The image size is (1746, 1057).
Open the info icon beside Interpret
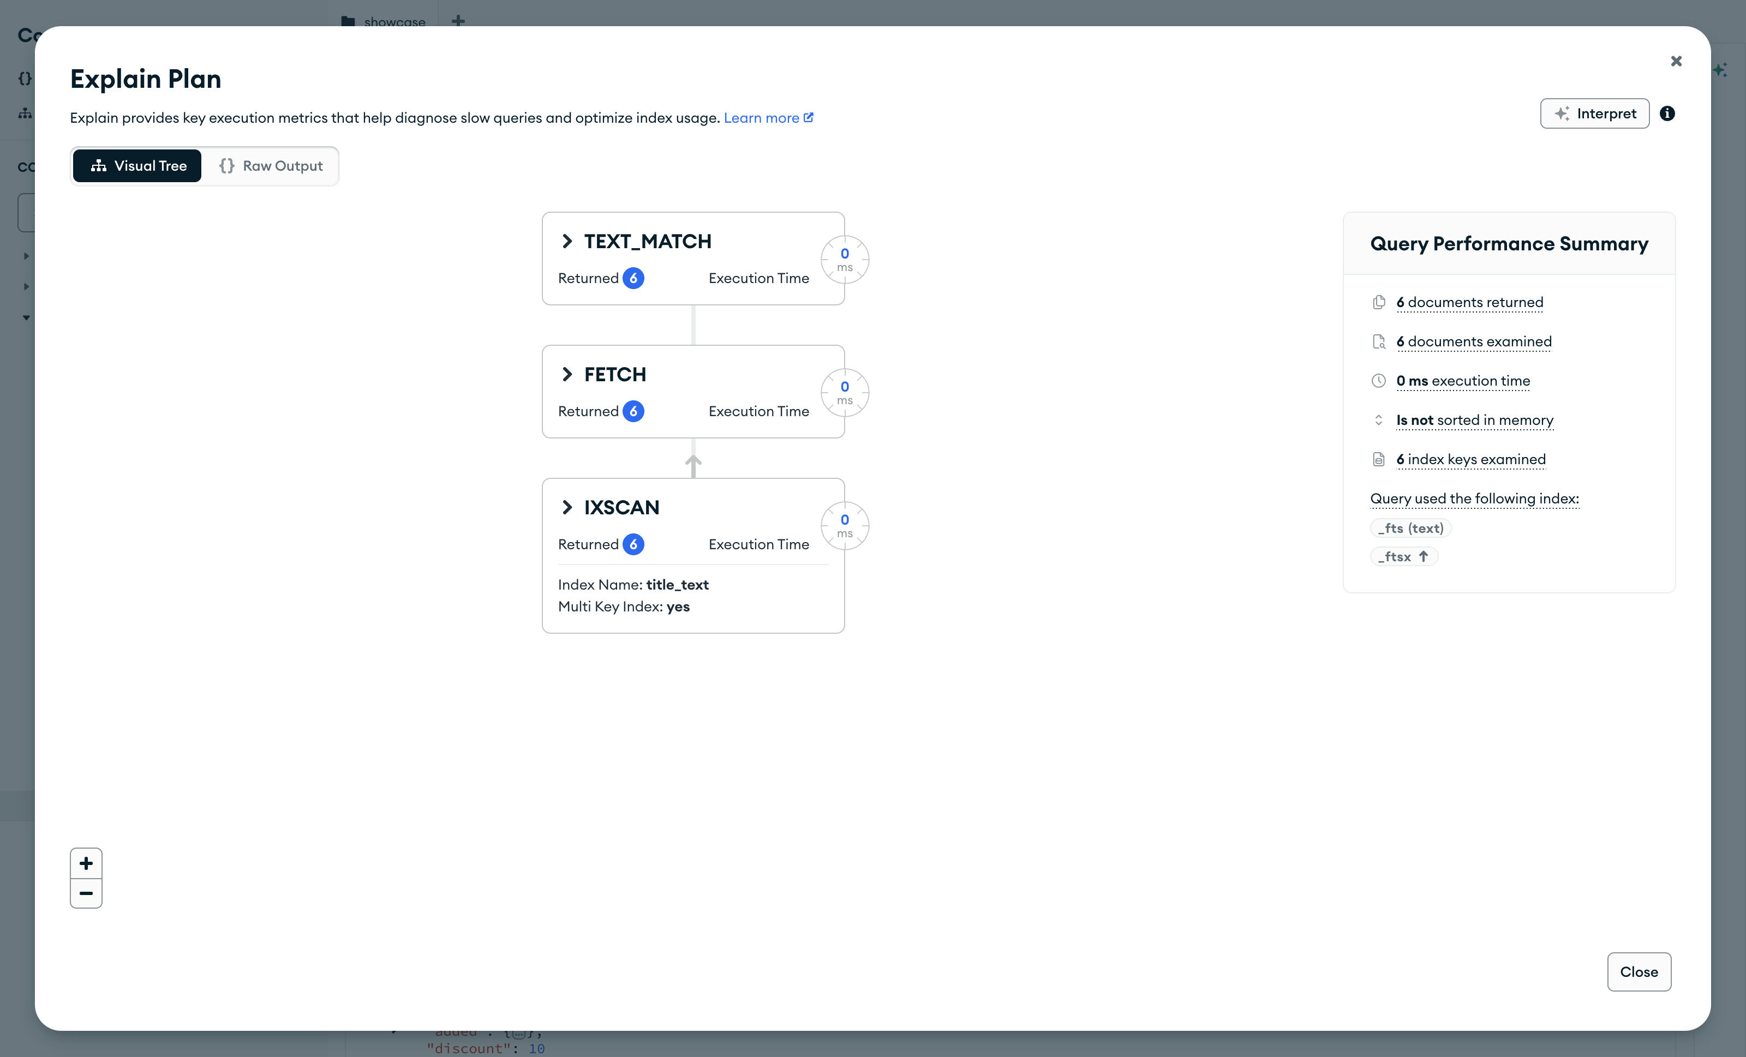click(x=1667, y=113)
